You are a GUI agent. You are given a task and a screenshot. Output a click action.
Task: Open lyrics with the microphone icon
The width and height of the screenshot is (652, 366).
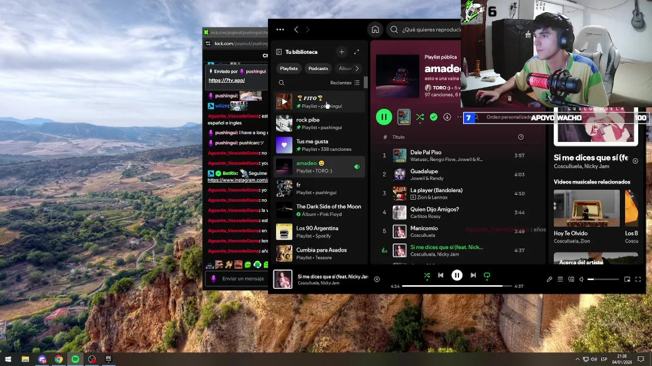click(x=549, y=279)
